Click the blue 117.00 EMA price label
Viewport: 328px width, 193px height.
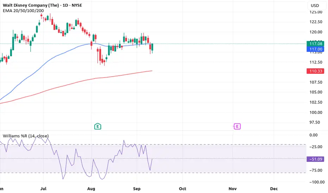click(315, 49)
